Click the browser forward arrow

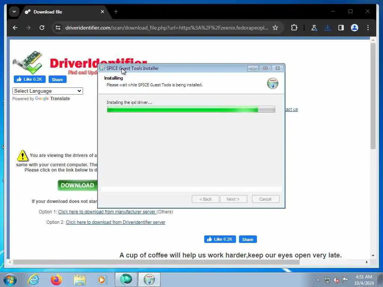click(x=28, y=28)
